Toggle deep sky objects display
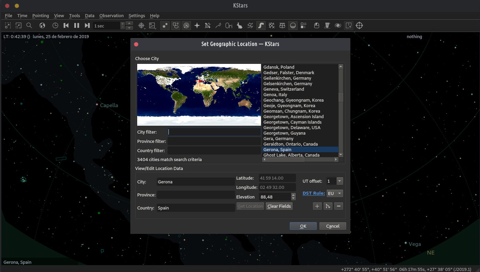The image size is (480, 272). click(176, 25)
